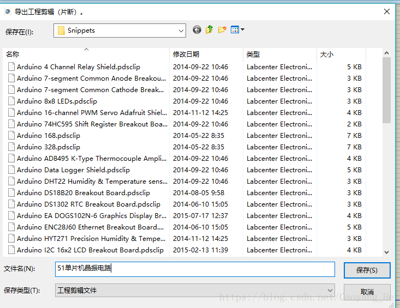
Task: Focus the 文件名 file name input field
Action: pyautogui.click(x=195, y=269)
